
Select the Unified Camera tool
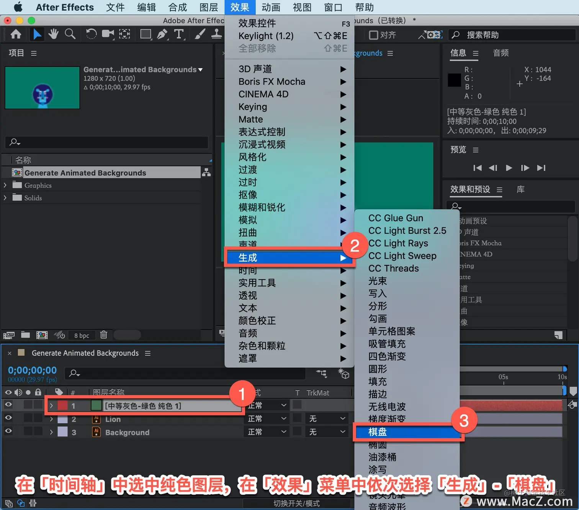click(108, 34)
